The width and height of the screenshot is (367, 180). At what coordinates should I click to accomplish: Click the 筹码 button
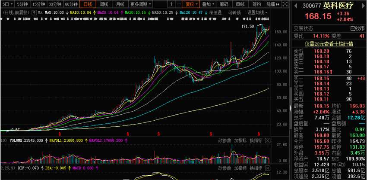pos(224,4)
